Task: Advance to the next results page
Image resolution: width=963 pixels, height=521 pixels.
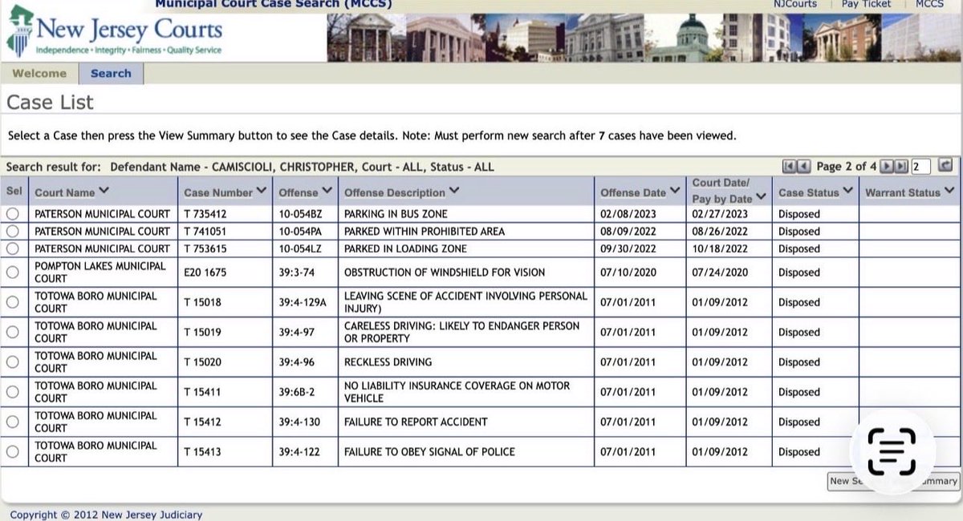Action: coord(887,166)
